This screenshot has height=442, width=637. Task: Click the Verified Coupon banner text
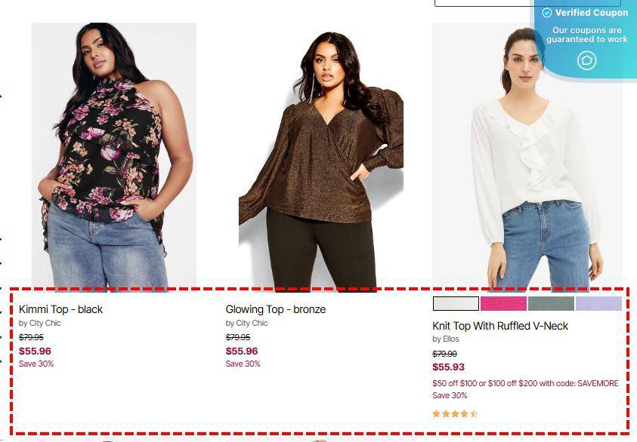(592, 13)
